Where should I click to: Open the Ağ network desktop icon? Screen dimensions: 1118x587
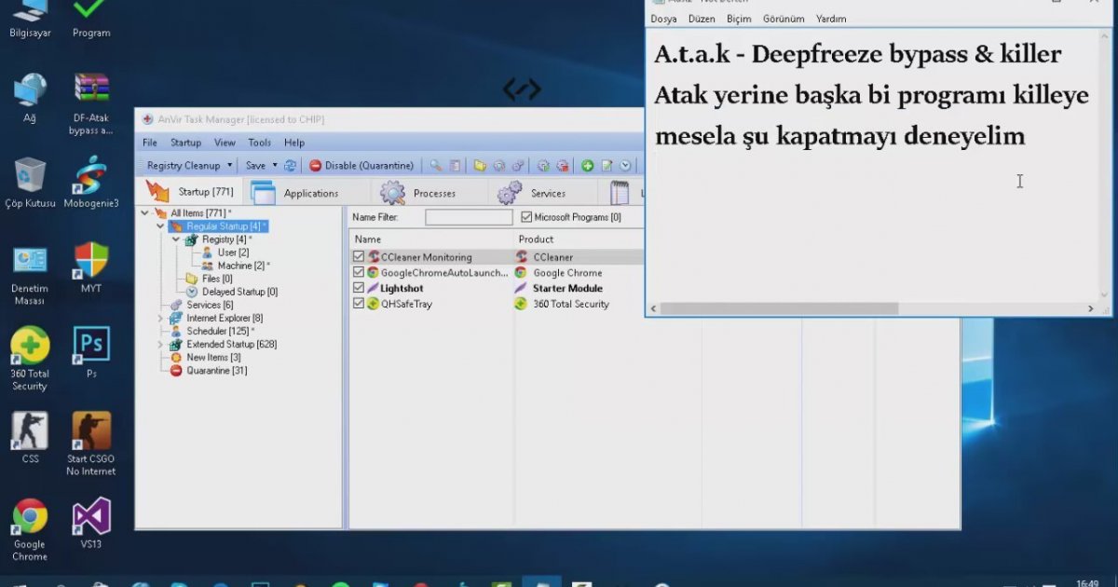coord(29,98)
